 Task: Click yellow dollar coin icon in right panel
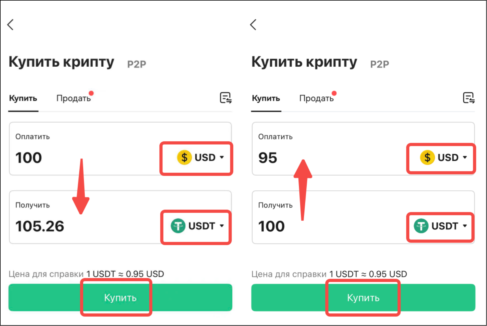coord(427,158)
